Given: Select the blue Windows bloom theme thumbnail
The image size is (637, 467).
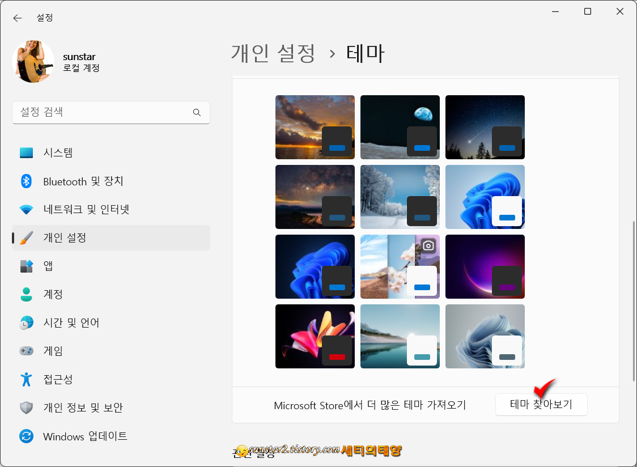Looking at the screenshot, I should click(x=485, y=197).
